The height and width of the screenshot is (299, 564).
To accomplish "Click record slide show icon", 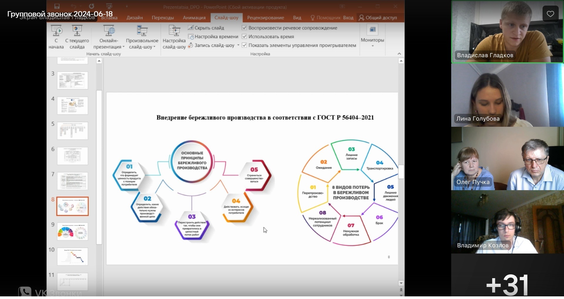I will click(x=191, y=45).
